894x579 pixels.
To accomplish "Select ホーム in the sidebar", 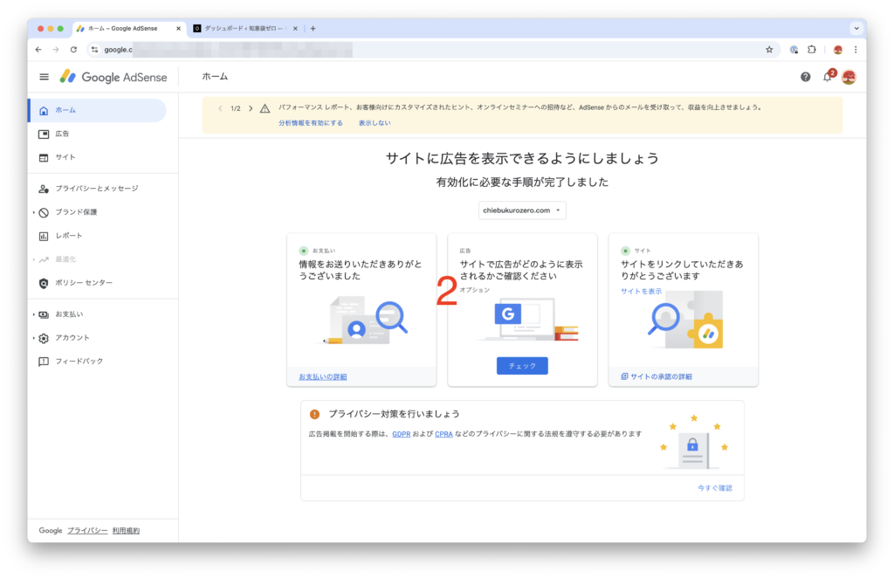I will [x=98, y=110].
